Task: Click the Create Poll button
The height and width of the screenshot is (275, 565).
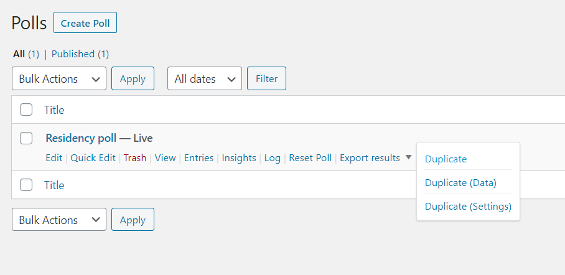Action: point(85,22)
